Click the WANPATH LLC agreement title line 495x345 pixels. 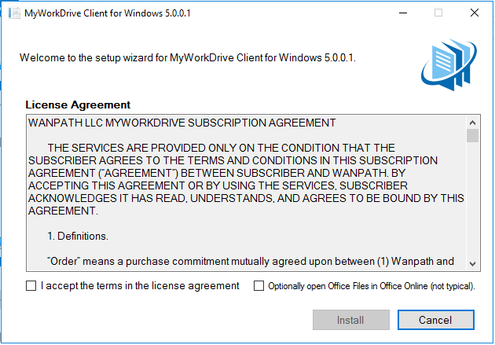click(181, 123)
